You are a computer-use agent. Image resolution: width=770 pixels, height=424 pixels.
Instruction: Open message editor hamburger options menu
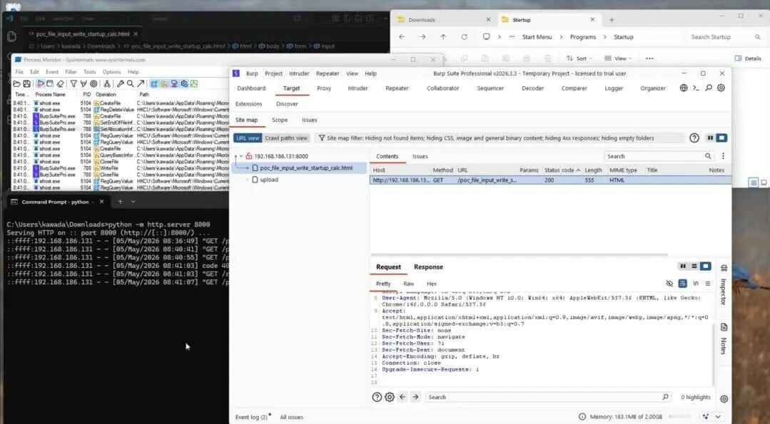tap(708, 284)
